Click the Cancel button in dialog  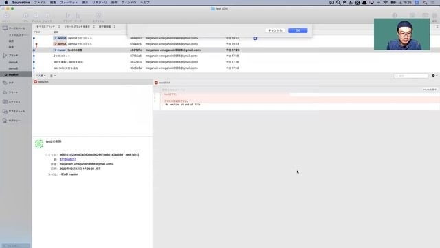pos(275,30)
